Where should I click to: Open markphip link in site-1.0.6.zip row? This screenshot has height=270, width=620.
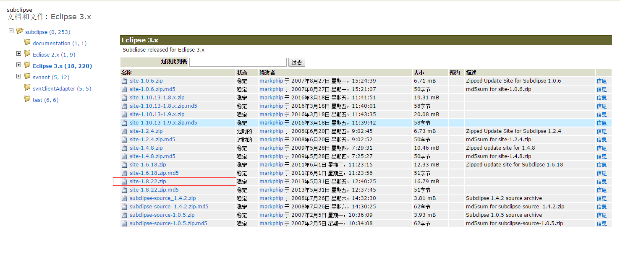click(271, 80)
